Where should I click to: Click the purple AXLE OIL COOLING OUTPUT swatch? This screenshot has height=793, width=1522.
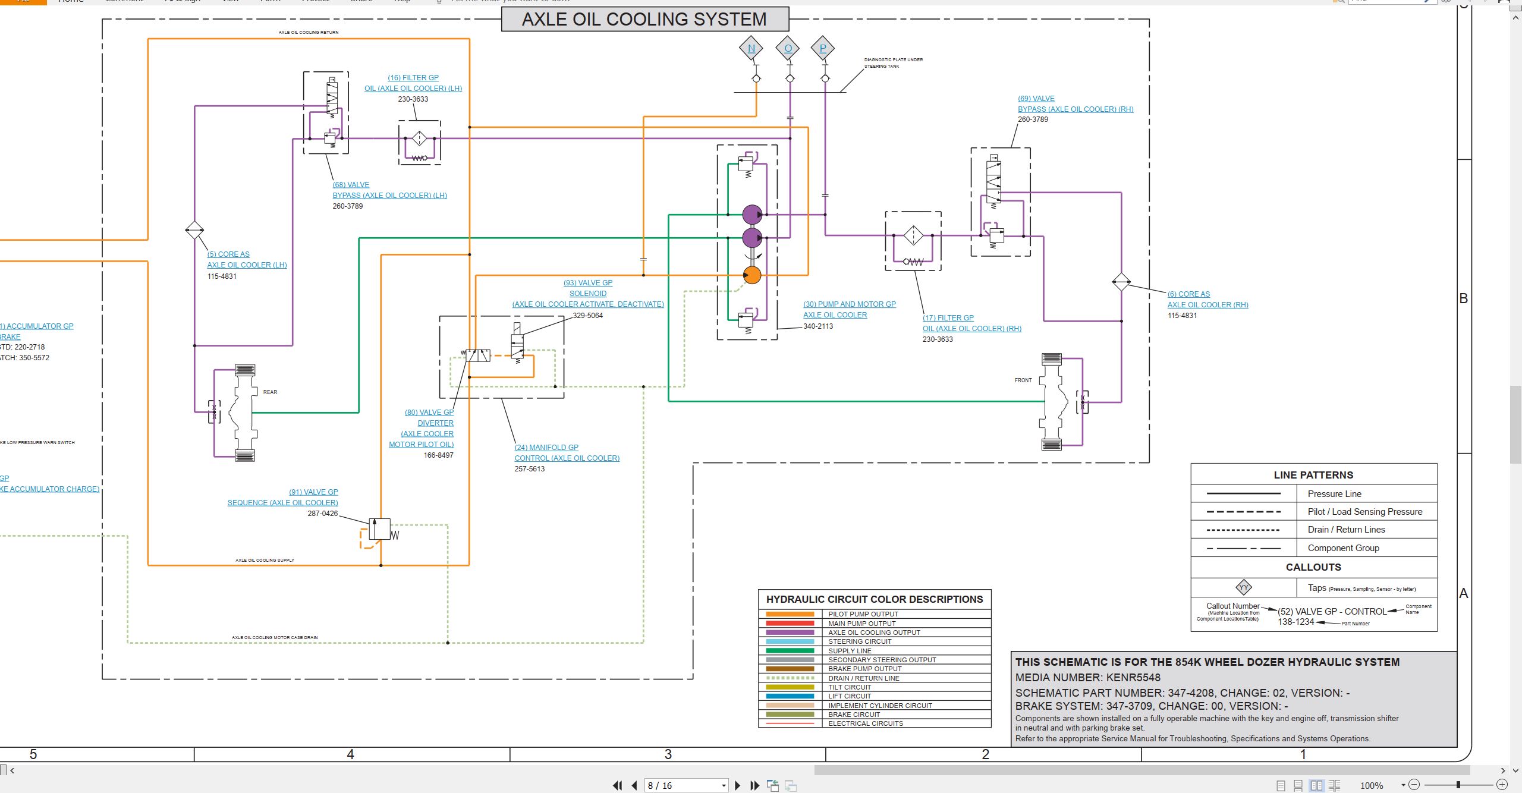pyautogui.click(x=790, y=632)
